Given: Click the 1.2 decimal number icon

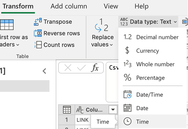Looking at the screenshot, I should (128, 37).
